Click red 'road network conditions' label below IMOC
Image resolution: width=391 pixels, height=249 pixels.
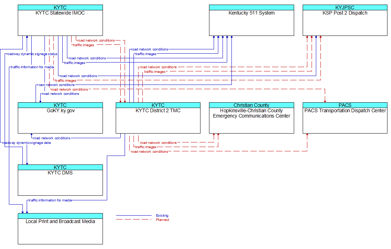(x=96, y=40)
